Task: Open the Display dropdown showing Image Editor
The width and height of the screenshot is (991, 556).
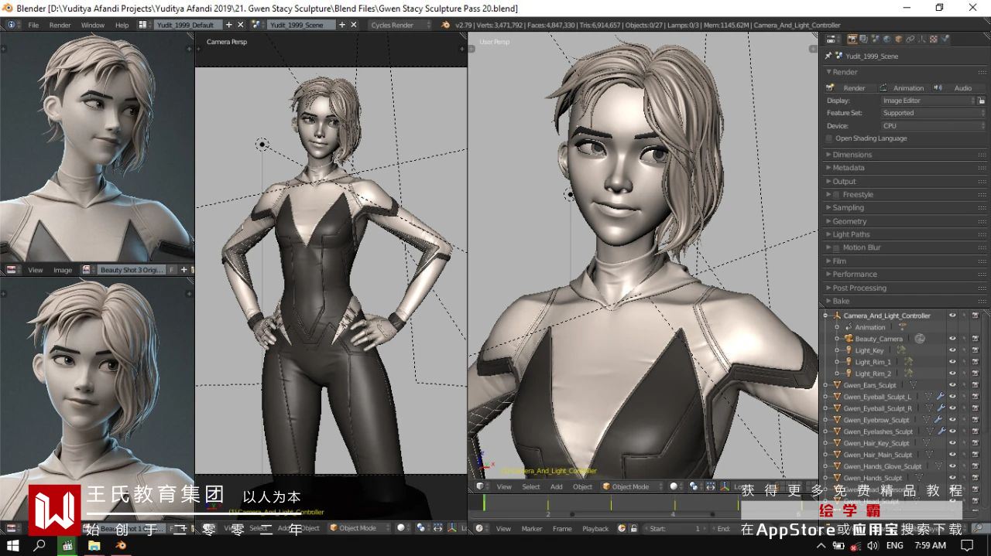Action: tap(928, 101)
